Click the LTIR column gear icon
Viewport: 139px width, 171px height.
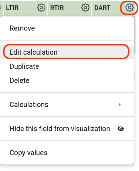tap(41, 8)
